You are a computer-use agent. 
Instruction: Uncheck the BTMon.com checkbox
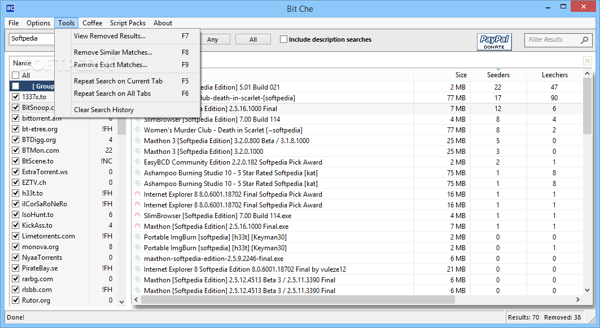tap(16, 150)
